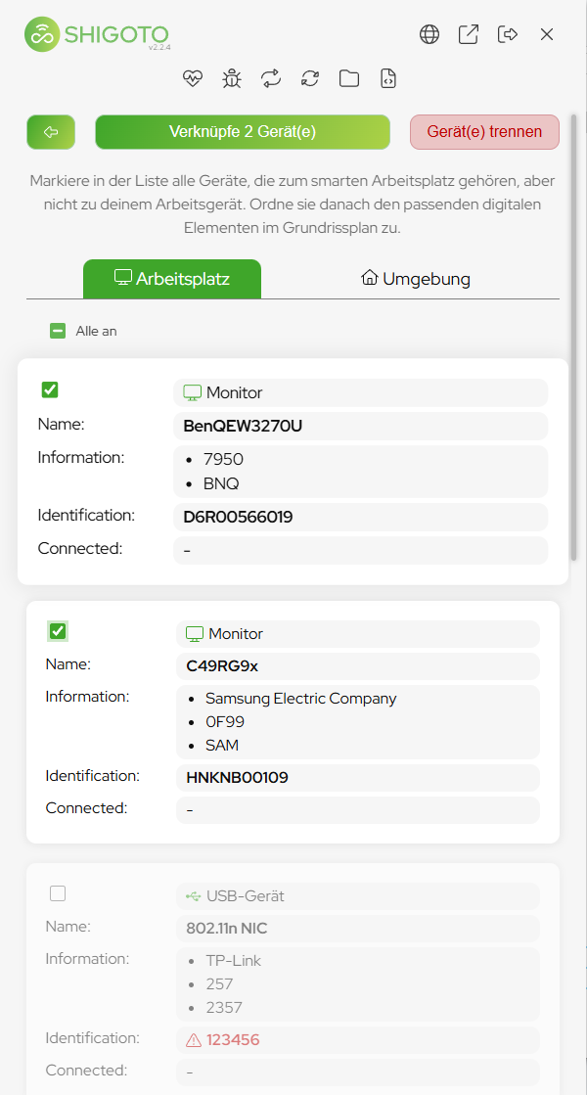This screenshot has height=1095, width=587.
Task: Click the USB-Gerät type label
Action: tap(245, 896)
